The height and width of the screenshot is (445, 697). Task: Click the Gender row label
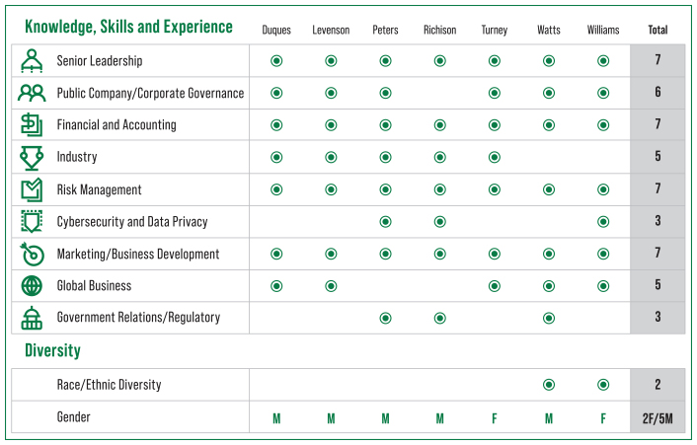[x=73, y=417]
